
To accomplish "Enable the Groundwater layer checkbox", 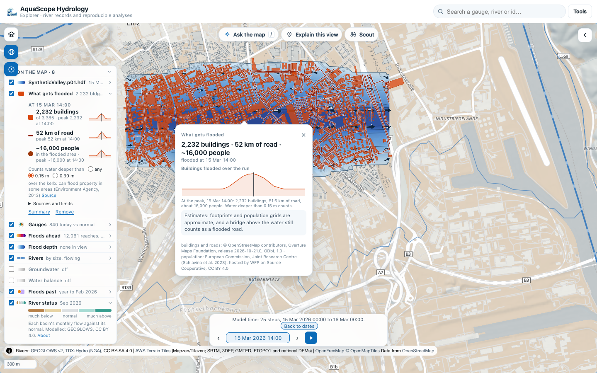I will click(x=11, y=269).
